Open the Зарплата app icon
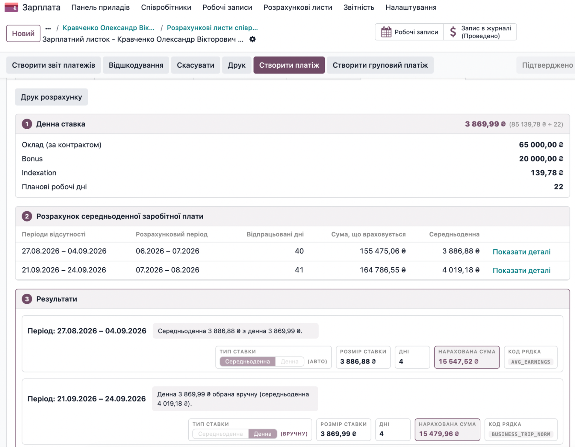575x447 pixels. (x=11, y=7)
